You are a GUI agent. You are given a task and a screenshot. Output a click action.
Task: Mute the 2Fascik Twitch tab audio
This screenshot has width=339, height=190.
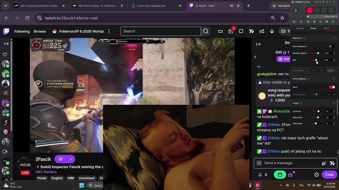(x=231, y=6)
